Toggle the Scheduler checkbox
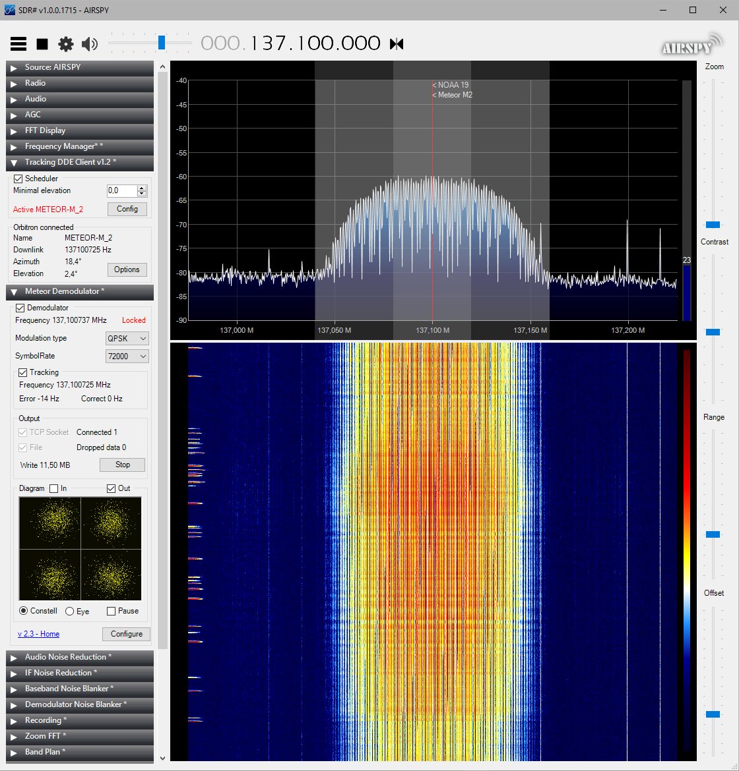Screen dimensions: 739x771 [18, 179]
